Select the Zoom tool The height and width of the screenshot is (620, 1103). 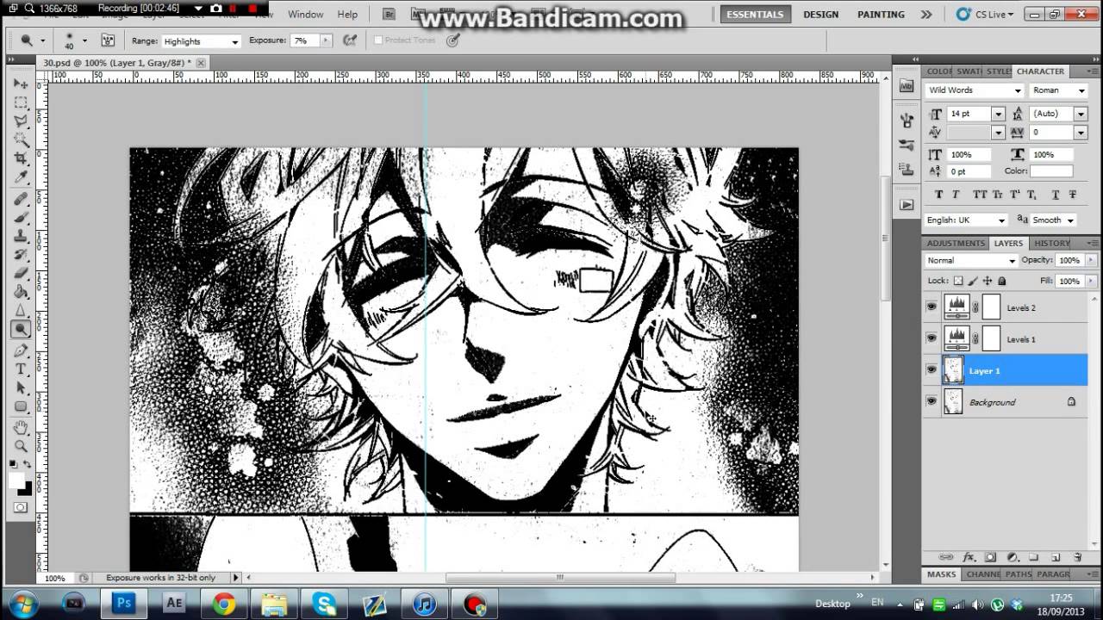click(x=21, y=446)
